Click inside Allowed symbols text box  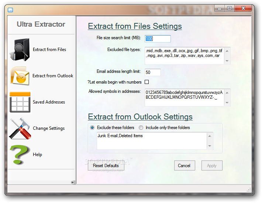point(185,98)
